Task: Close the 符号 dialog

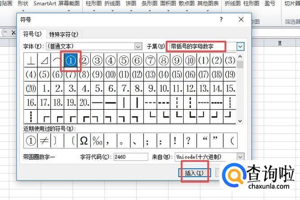Action: [241, 19]
